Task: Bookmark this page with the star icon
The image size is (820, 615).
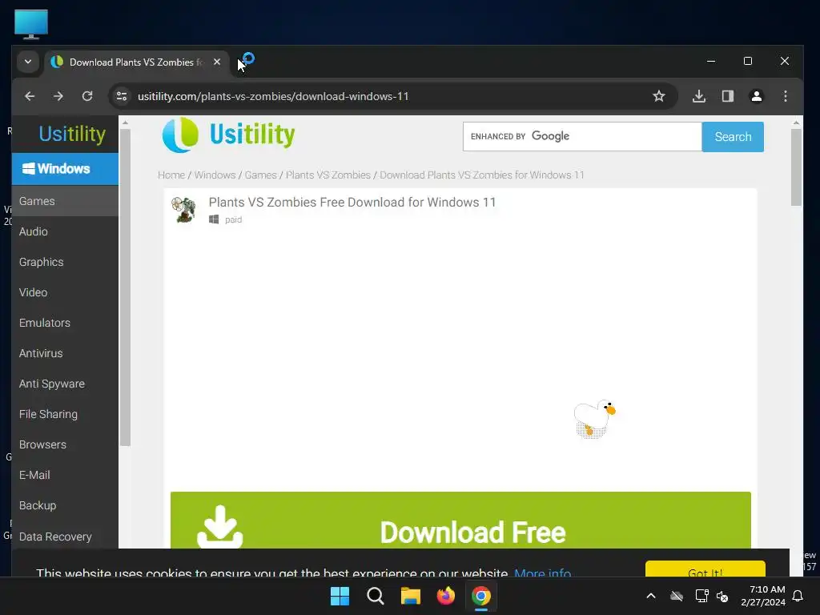Action: [659, 96]
